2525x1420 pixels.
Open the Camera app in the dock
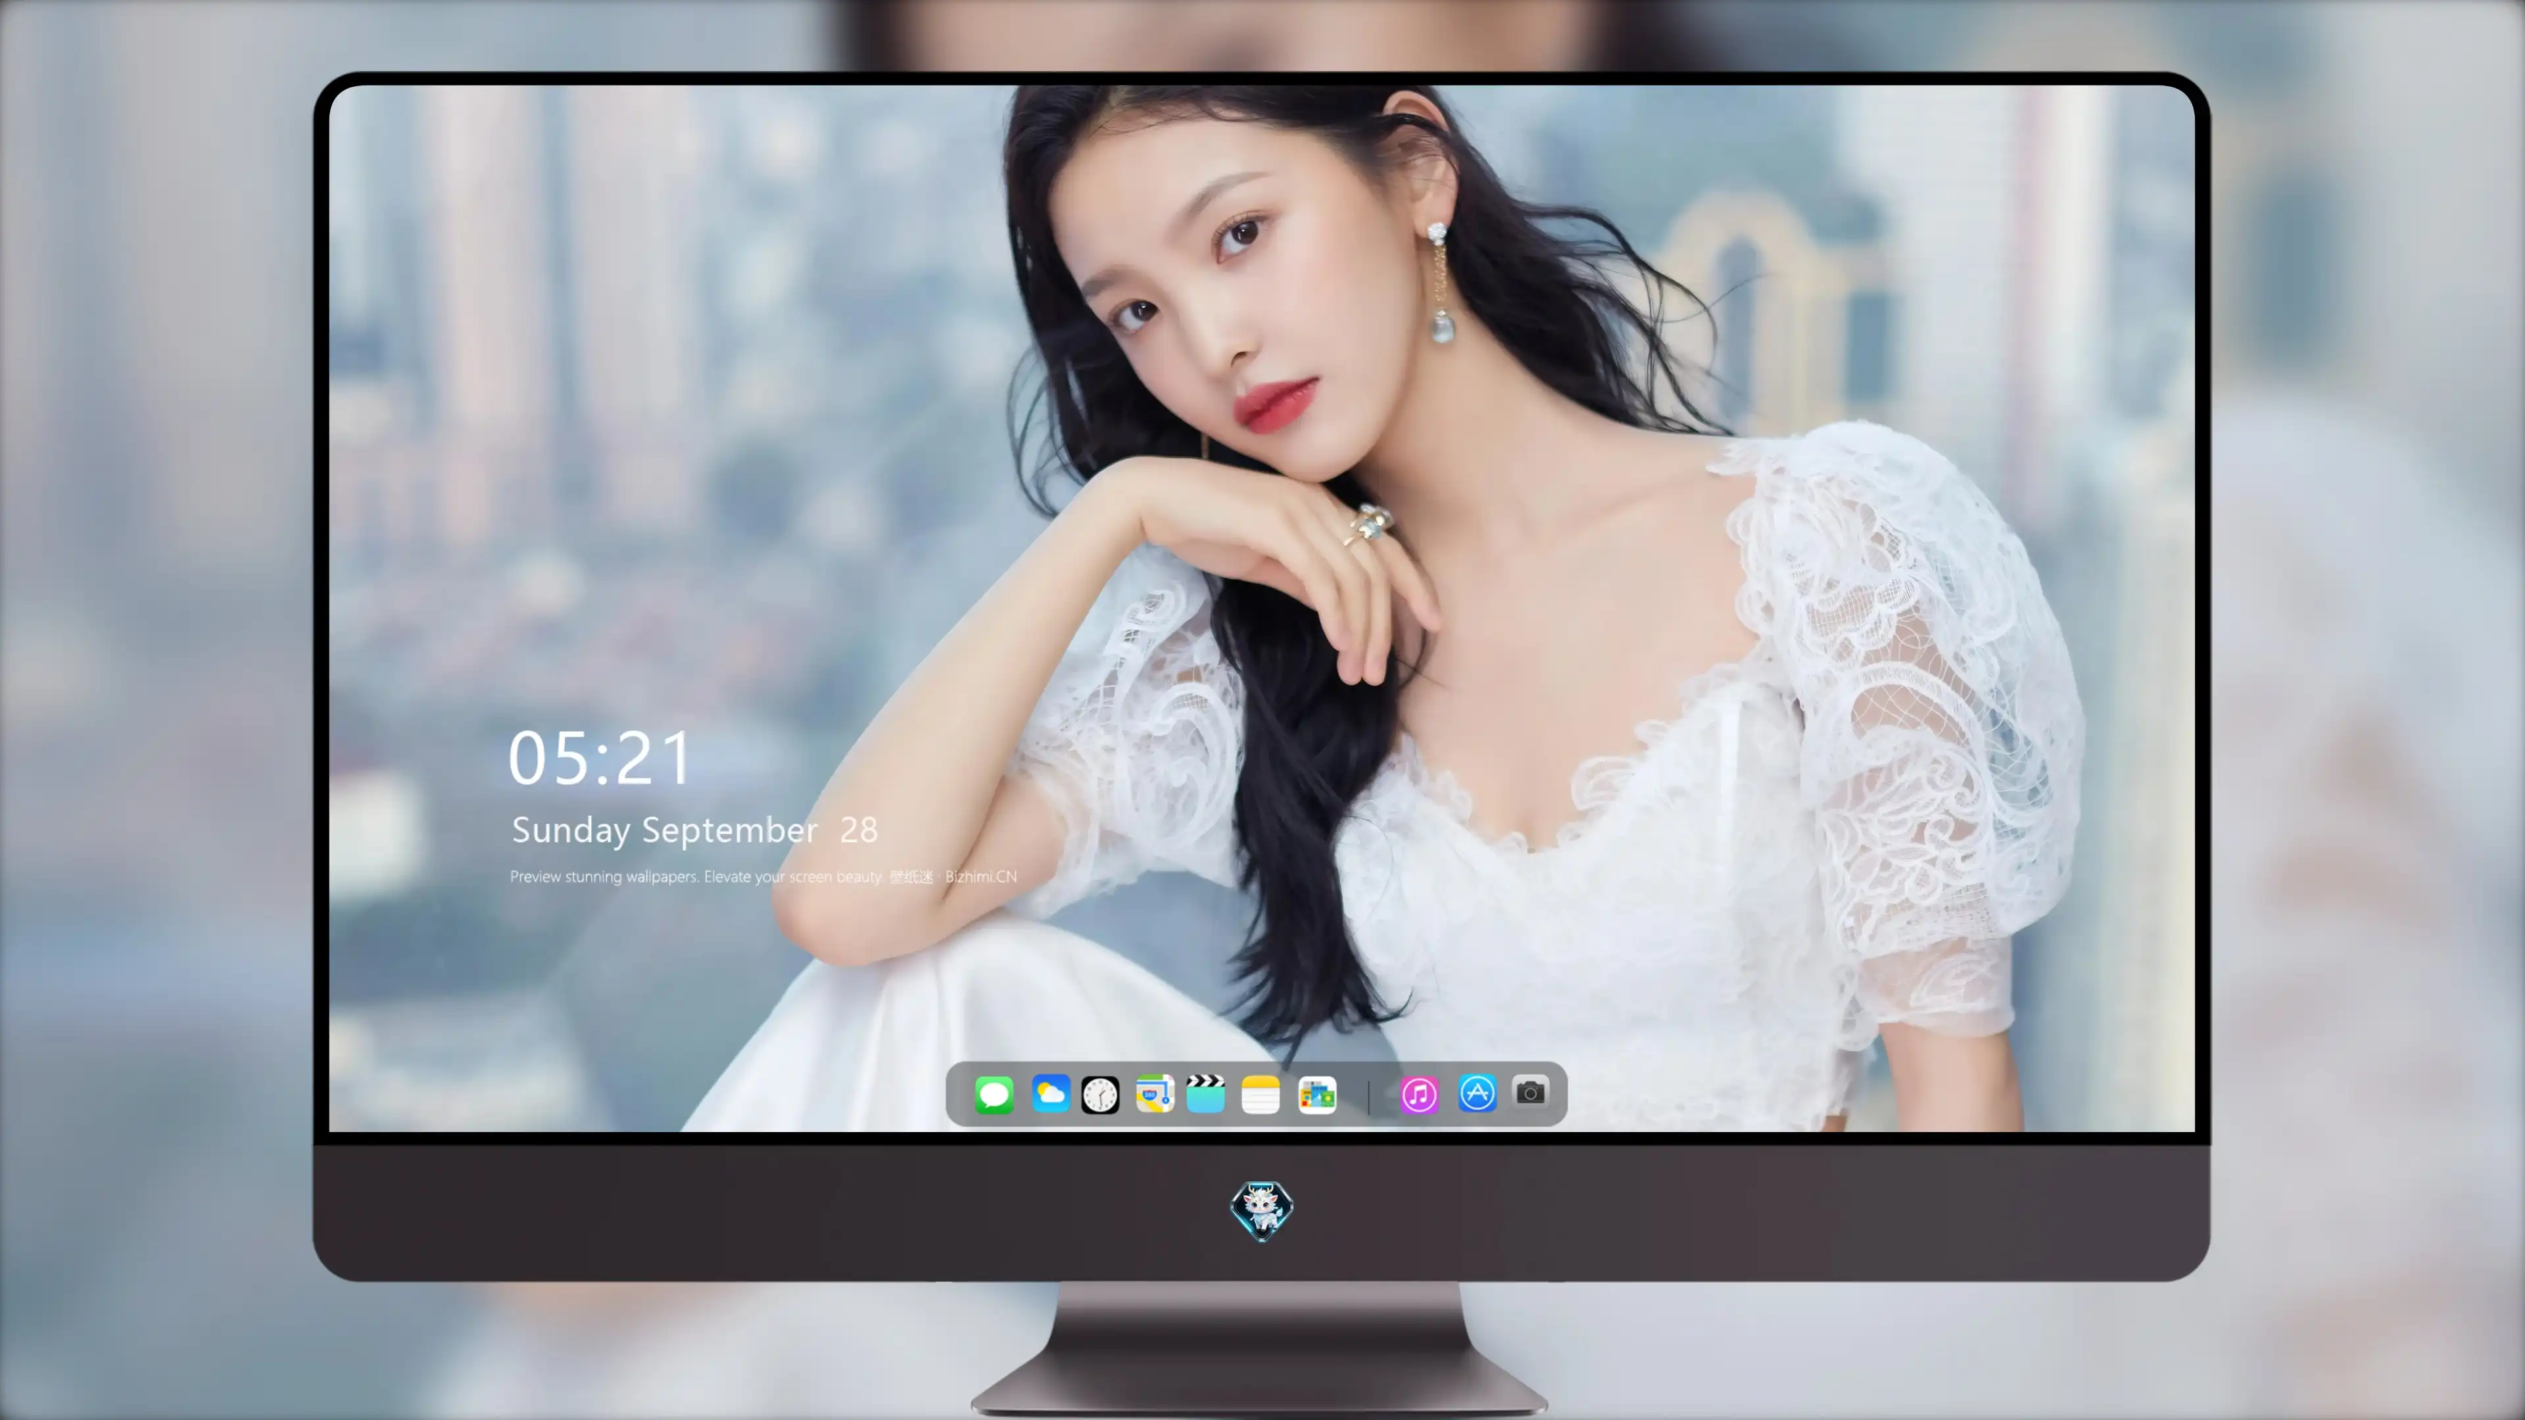tap(1530, 1092)
